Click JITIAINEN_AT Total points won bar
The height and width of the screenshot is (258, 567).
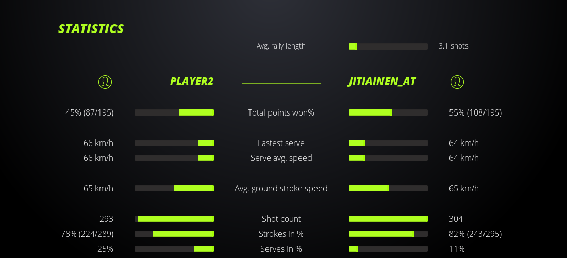pyautogui.click(x=388, y=112)
